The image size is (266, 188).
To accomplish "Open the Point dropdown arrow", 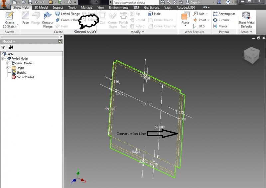I will pyautogui.click(x=209, y=20).
